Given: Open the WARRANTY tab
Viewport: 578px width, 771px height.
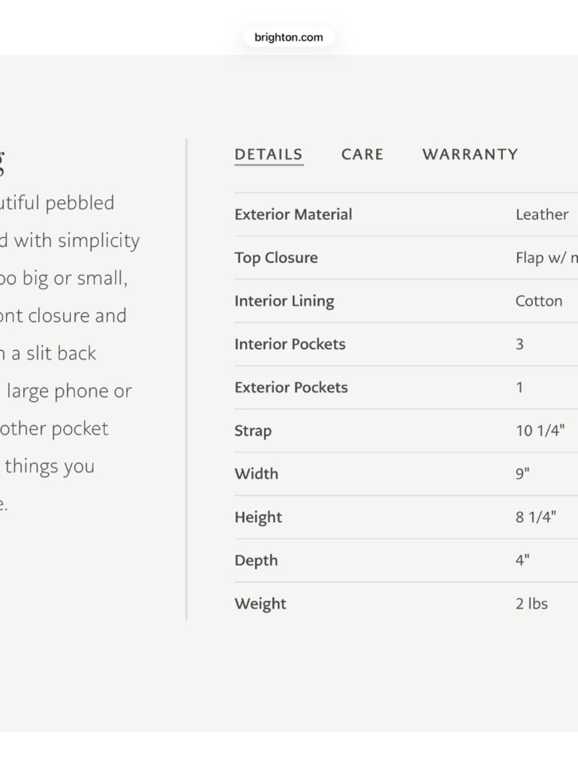Looking at the screenshot, I should (470, 154).
